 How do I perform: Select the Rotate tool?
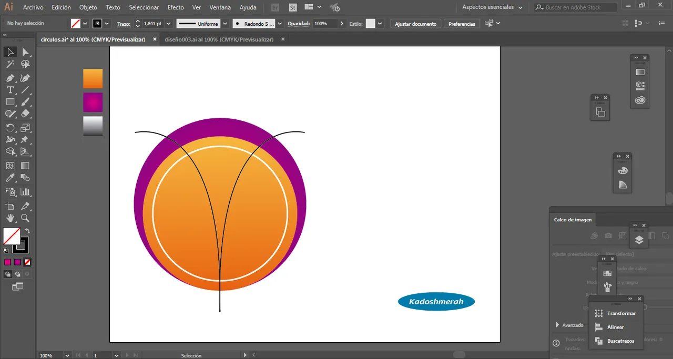coord(10,128)
